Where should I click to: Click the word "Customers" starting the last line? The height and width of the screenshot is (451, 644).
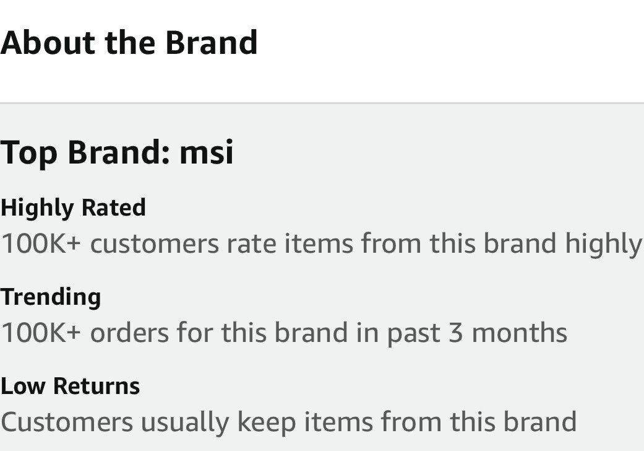(67, 422)
